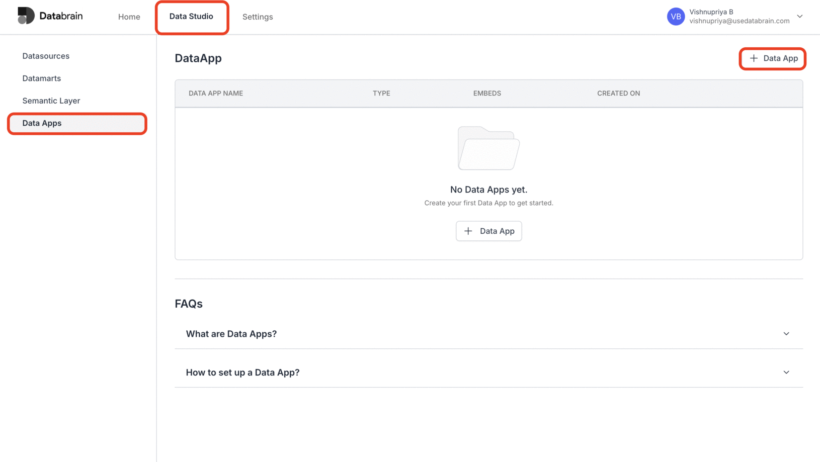Image resolution: width=820 pixels, height=462 pixels.
Task: Click the DATA APP NAME column header
Action: pyautogui.click(x=216, y=93)
